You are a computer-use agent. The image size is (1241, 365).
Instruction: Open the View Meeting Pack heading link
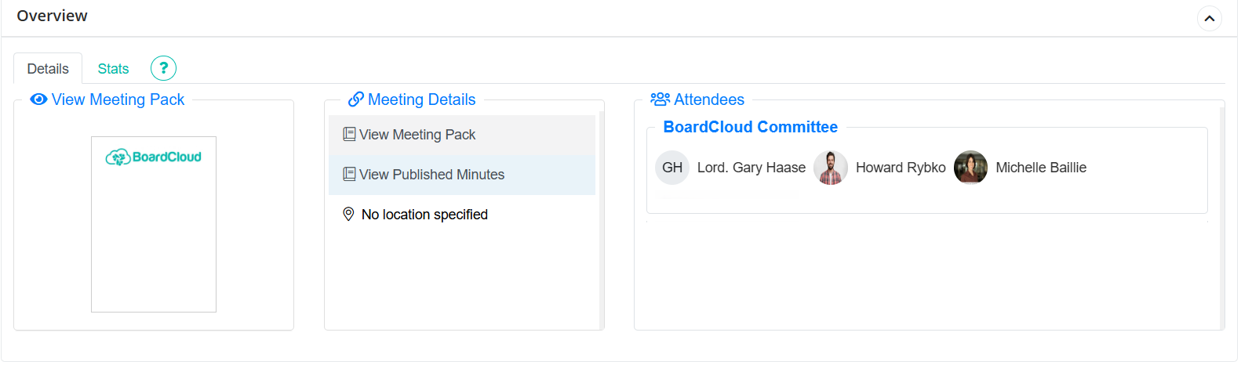(118, 99)
